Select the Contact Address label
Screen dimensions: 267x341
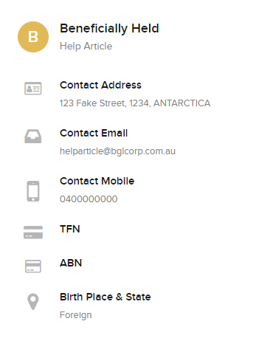pos(100,85)
